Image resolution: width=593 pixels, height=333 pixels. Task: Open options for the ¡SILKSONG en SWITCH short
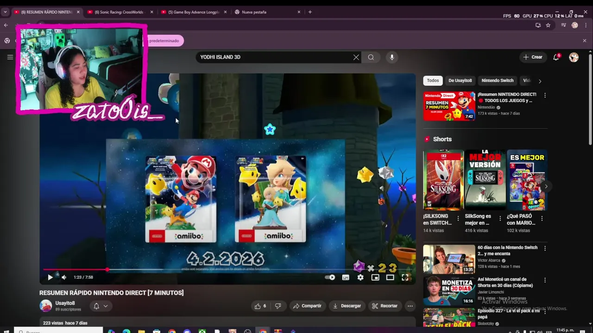pyautogui.click(x=458, y=218)
